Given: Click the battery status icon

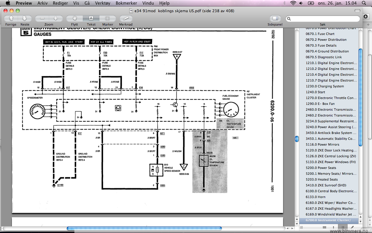Looking at the screenshot, I should [311, 3].
